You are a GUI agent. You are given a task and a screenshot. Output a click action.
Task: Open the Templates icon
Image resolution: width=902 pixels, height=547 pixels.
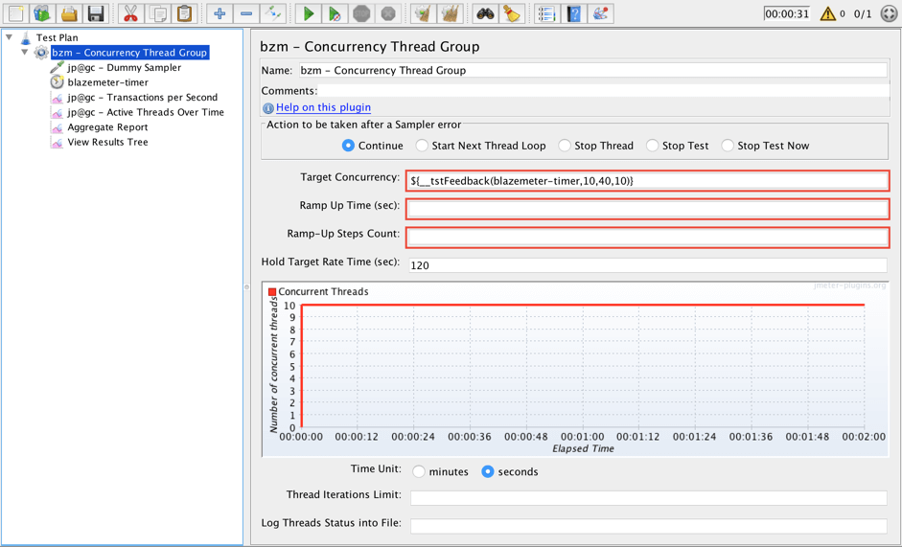pyautogui.click(x=42, y=13)
